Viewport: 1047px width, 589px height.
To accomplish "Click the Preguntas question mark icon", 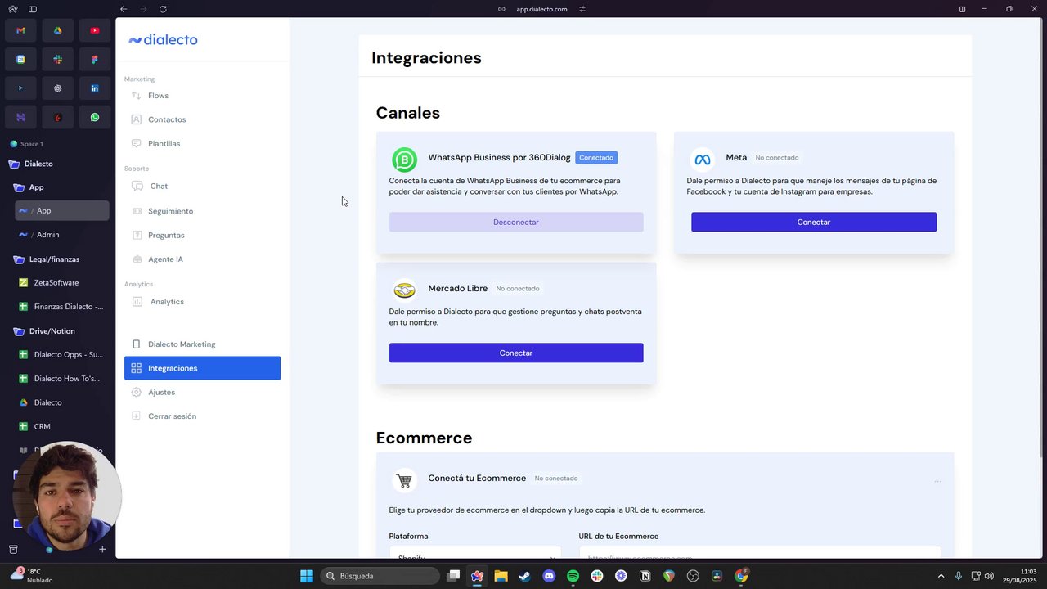I will coord(137,235).
